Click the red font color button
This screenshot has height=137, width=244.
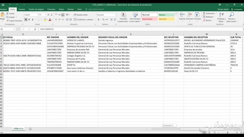[50, 19]
